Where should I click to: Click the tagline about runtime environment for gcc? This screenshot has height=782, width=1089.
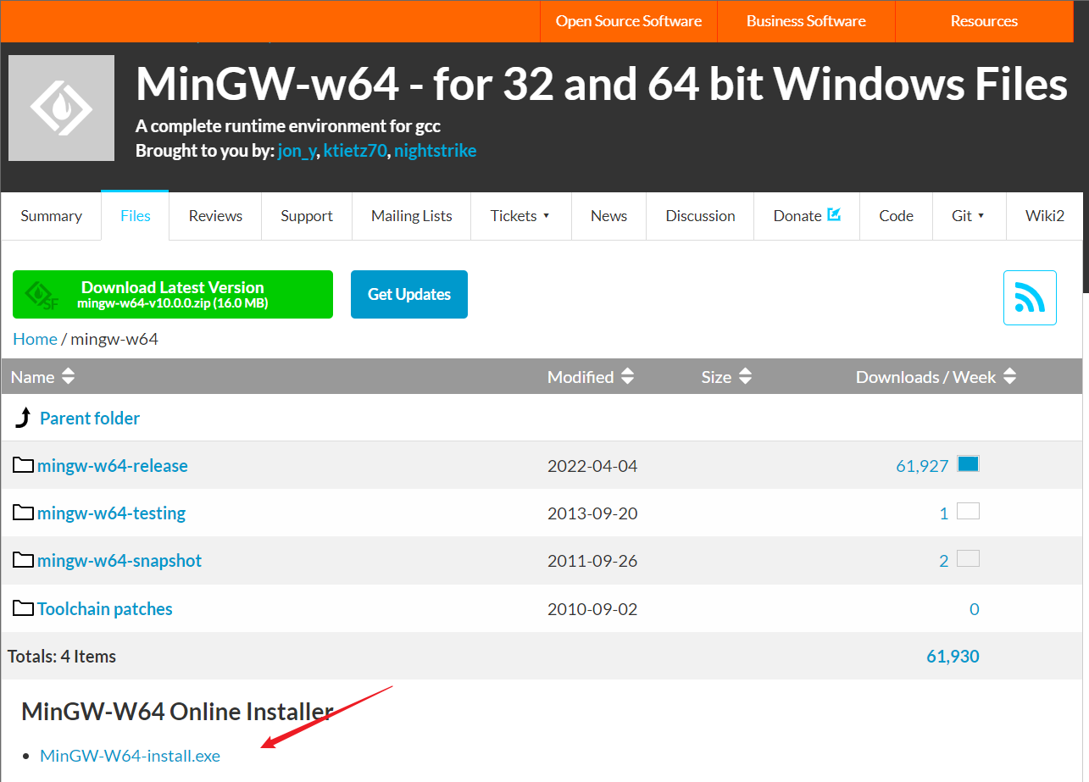click(x=288, y=126)
